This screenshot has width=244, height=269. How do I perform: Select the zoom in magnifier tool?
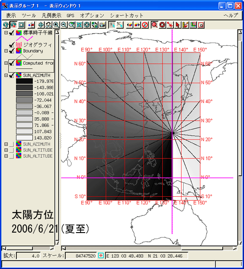56,25
